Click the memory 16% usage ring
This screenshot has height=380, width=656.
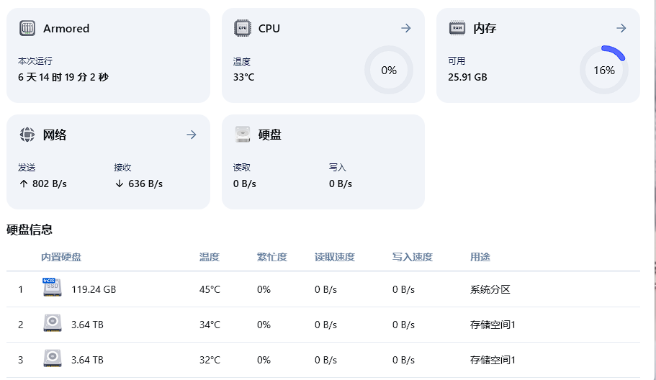pos(603,70)
